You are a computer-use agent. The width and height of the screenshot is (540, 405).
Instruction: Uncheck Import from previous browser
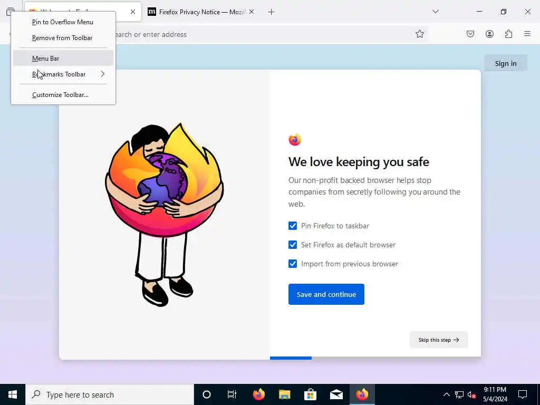292,264
